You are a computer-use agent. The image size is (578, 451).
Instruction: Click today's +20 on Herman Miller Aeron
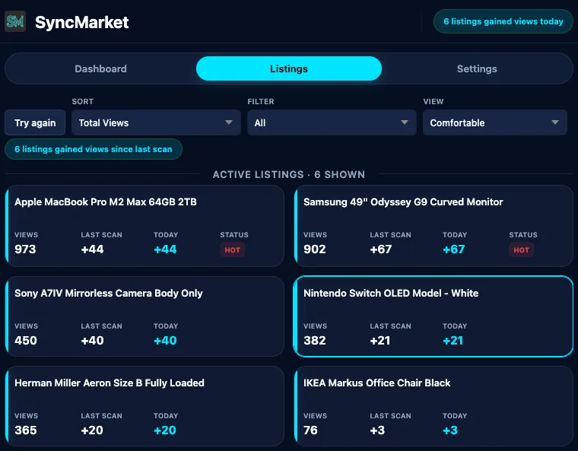pos(165,430)
